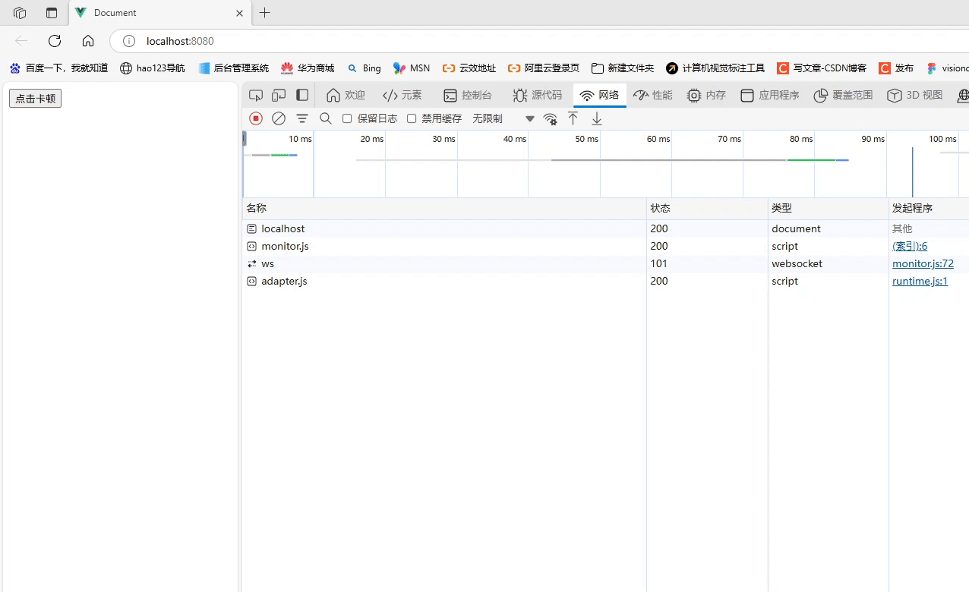Open the Bing bookmark

click(x=364, y=68)
